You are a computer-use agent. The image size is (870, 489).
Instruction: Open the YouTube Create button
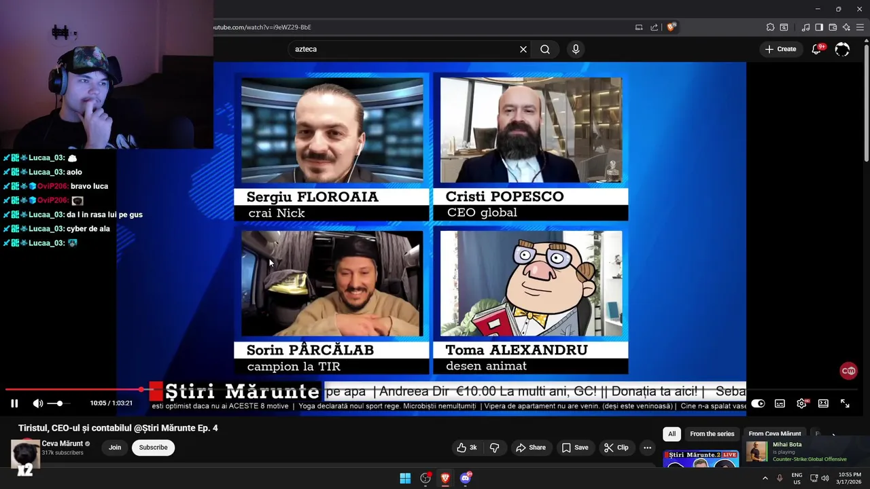tap(780, 49)
